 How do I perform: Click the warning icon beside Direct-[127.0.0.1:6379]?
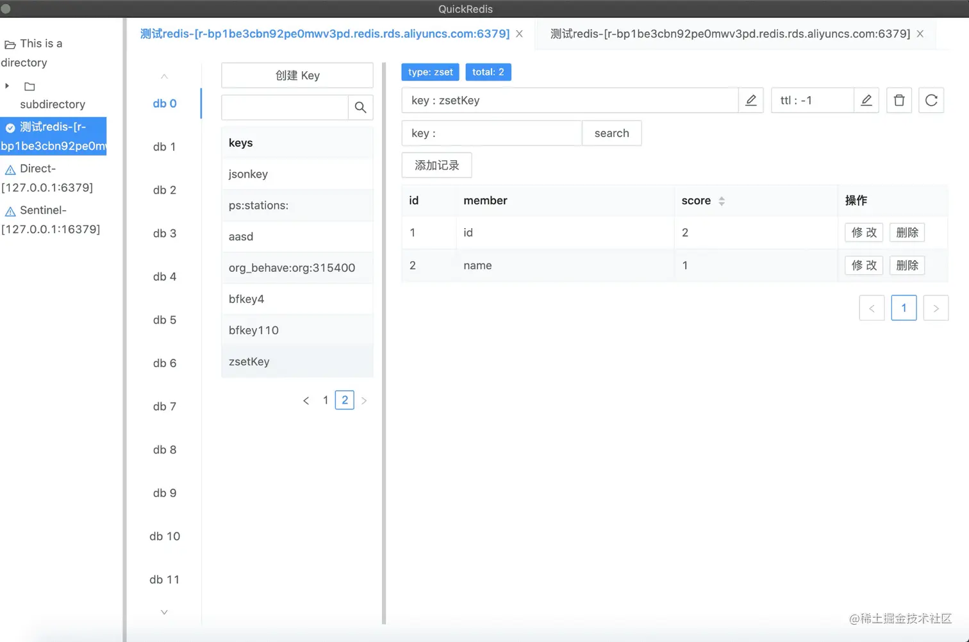click(x=10, y=170)
